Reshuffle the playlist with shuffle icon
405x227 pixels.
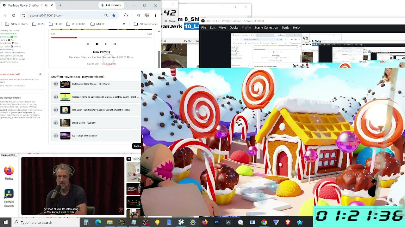(115, 44)
